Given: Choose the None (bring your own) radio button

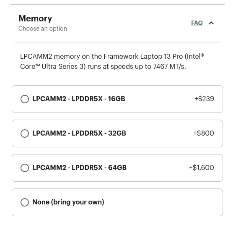Looking at the screenshot, I should coord(25,202).
